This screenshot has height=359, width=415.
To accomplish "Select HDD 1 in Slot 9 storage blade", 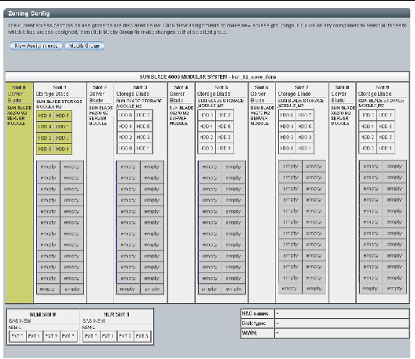I will (385, 148).
